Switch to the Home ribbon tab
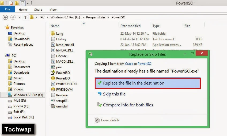The image size is (227, 136). point(23,10)
